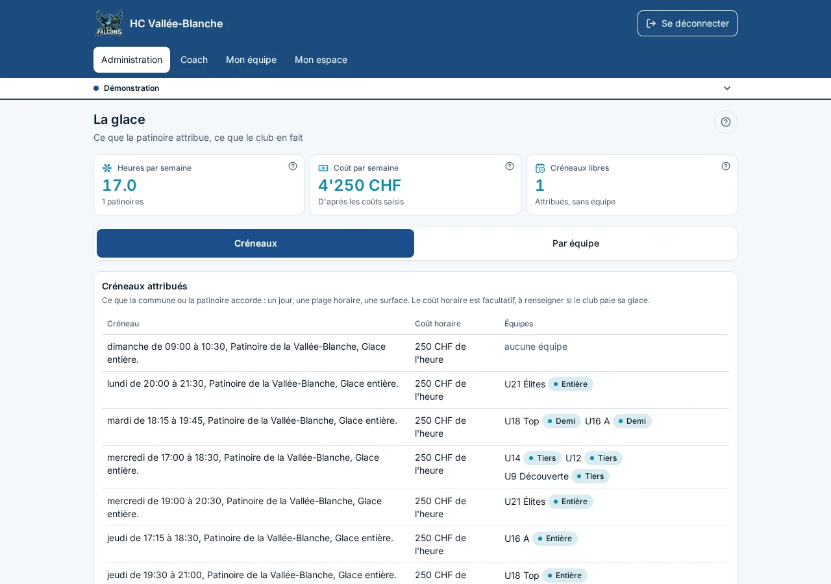Image resolution: width=831 pixels, height=584 pixels.
Task: Click the banknote icon on Coût par semaine
Action: (x=323, y=168)
